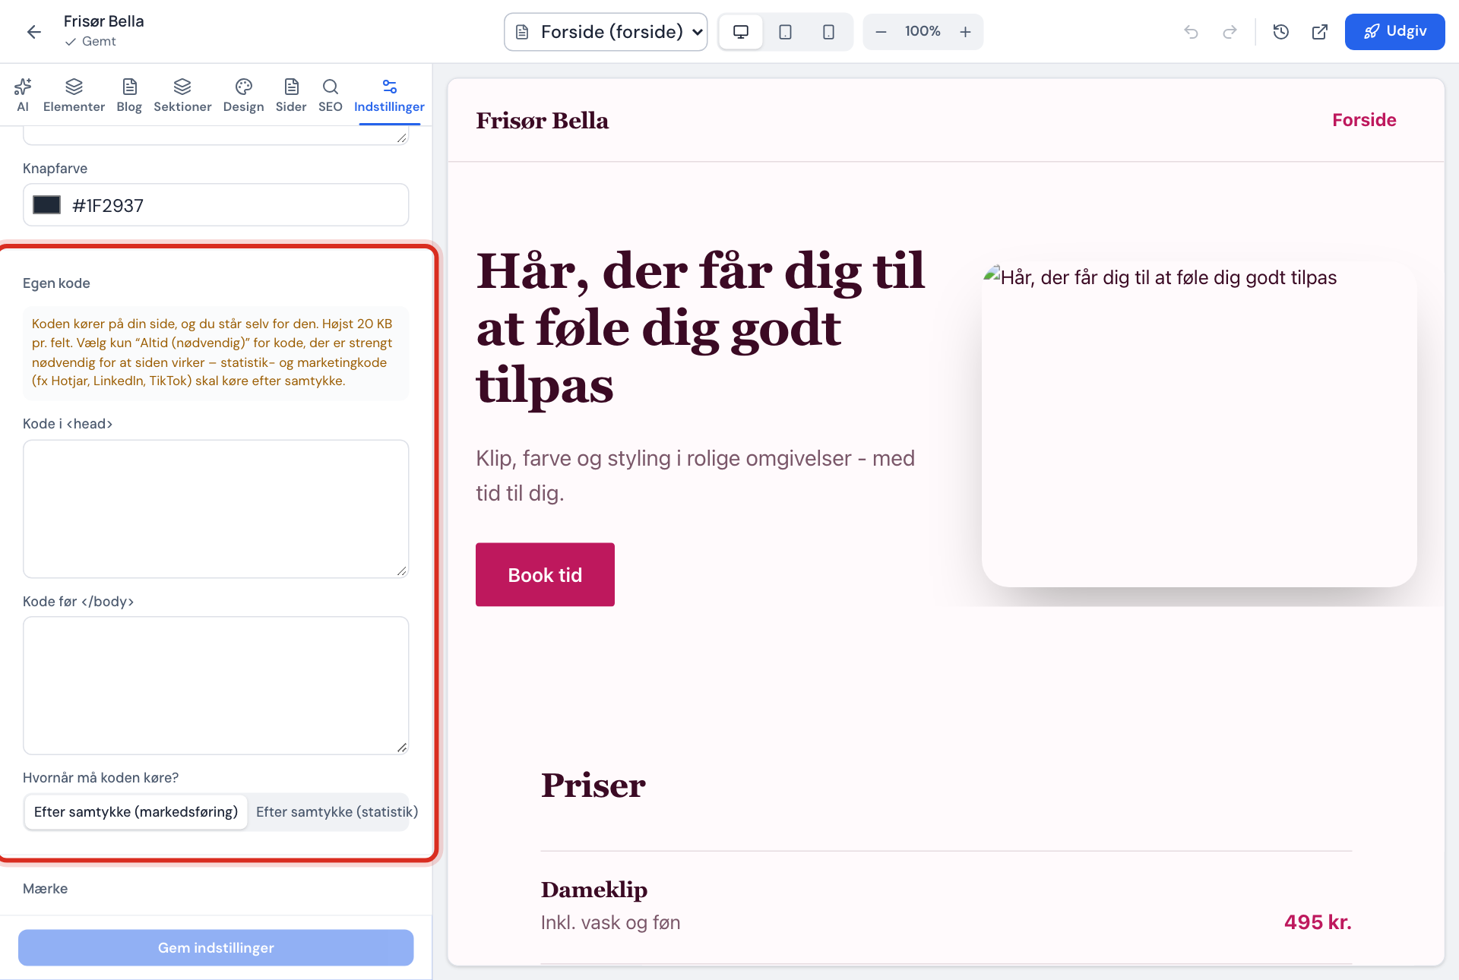Click the Kode i <head> text area
The width and height of the screenshot is (1459, 980).
[216, 509]
